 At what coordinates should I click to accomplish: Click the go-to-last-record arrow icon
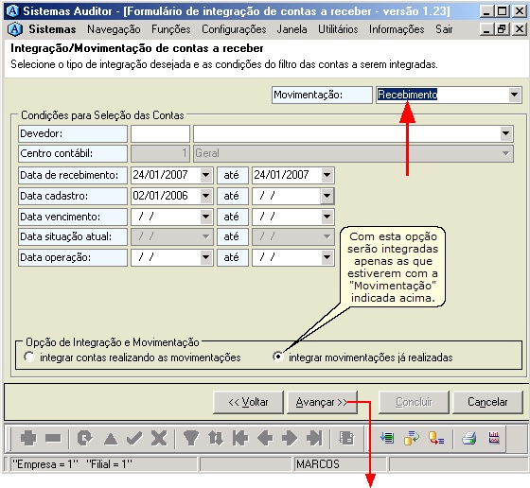(x=314, y=439)
